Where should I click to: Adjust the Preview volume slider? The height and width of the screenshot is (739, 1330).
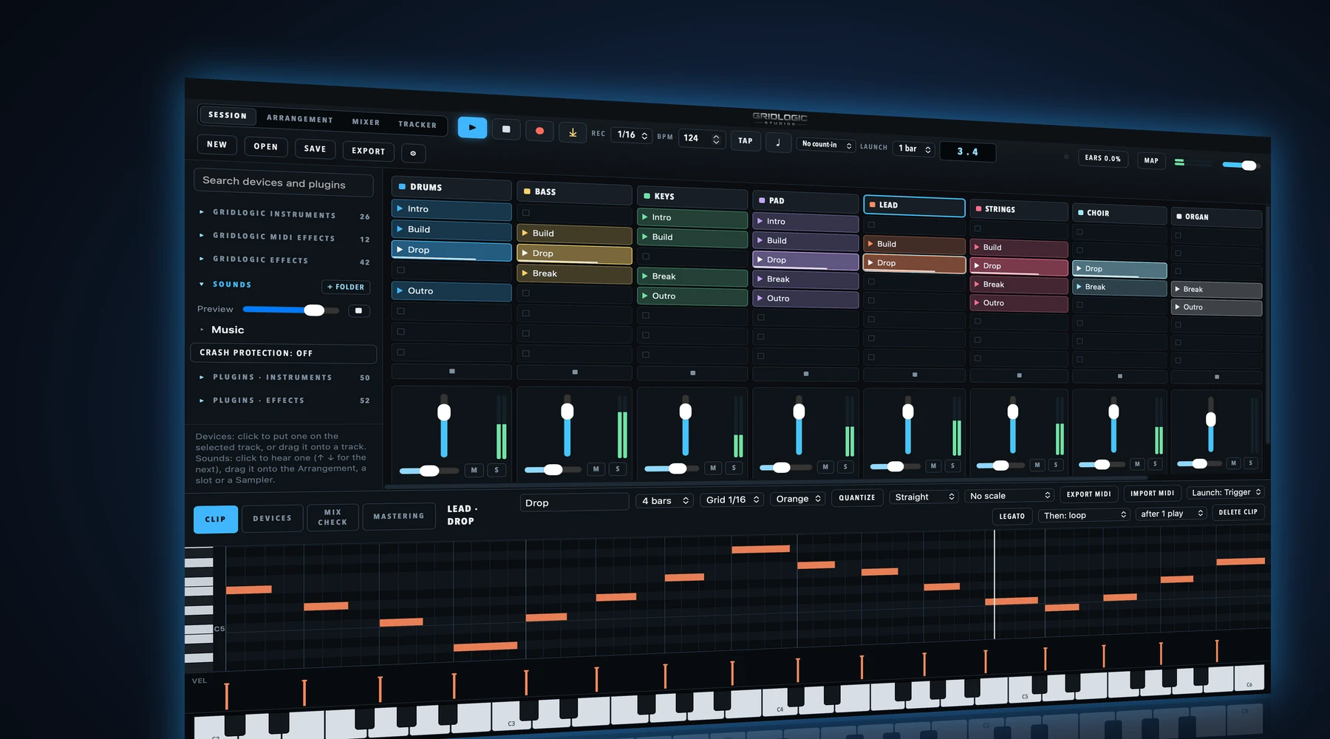click(290, 310)
